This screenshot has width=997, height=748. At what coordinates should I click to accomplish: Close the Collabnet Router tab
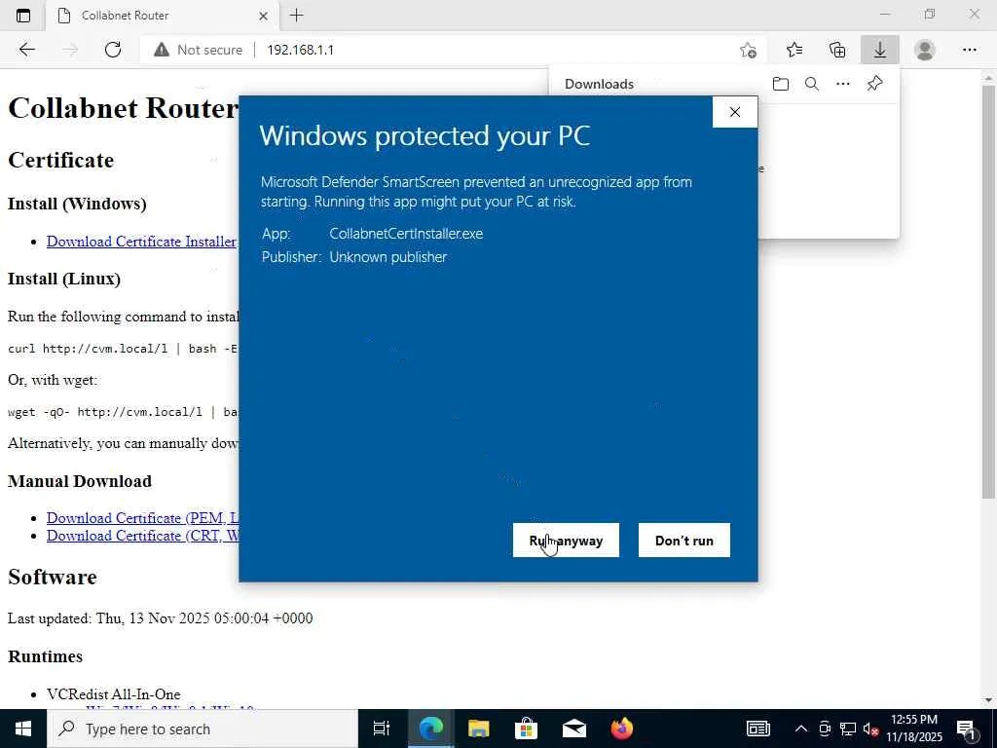click(x=263, y=16)
